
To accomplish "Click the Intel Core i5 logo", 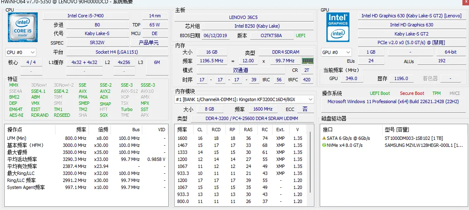I will (x=22, y=27).
